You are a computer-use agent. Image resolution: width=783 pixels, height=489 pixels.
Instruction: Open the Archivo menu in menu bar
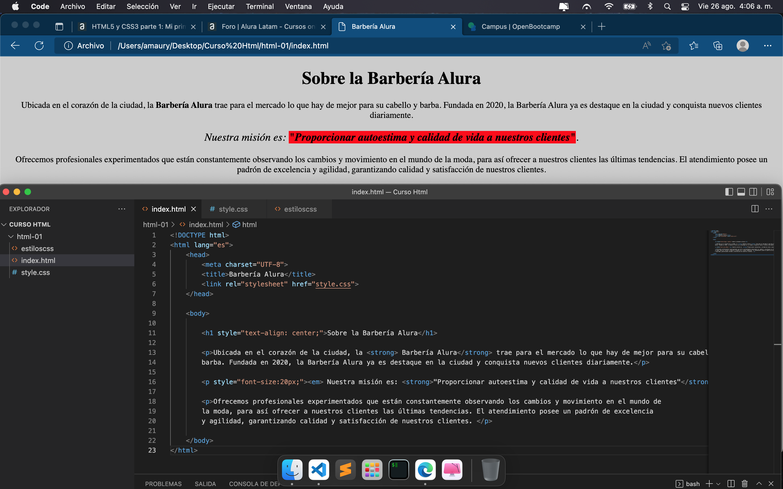[x=73, y=7]
